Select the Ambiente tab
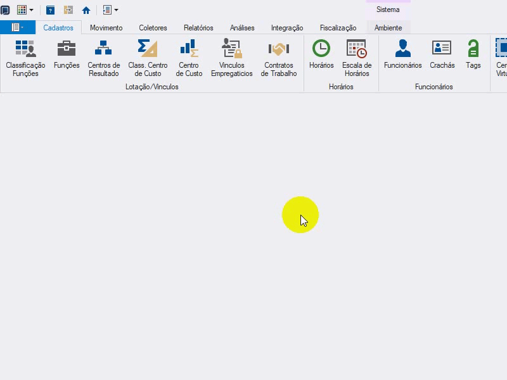Image resolution: width=507 pixels, height=380 pixels. point(388,28)
